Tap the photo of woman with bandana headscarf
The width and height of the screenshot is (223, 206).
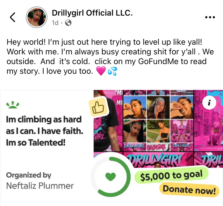(158, 107)
